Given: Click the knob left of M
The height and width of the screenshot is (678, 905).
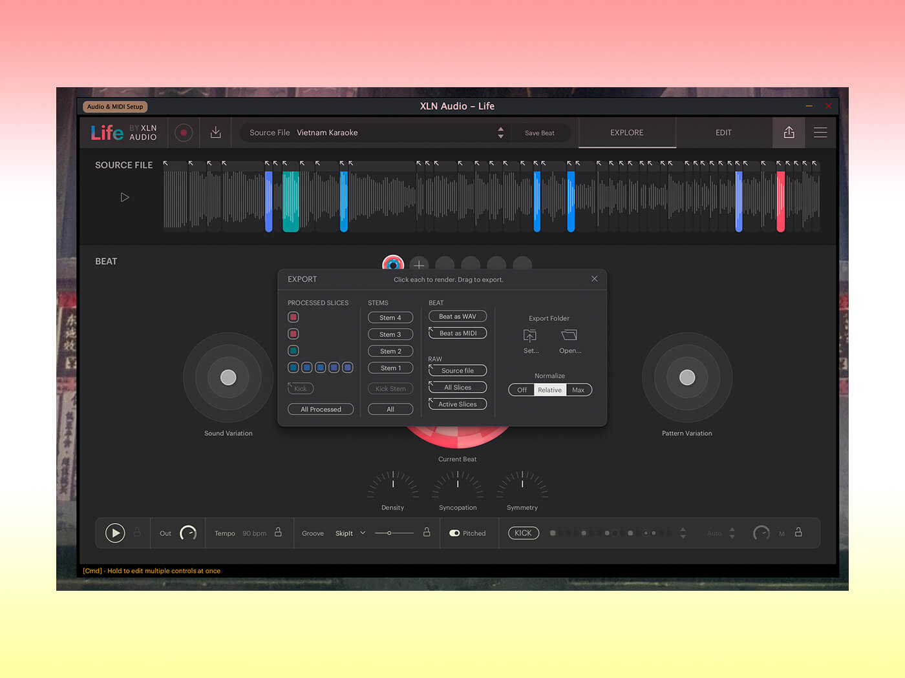Looking at the screenshot, I should [761, 533].
